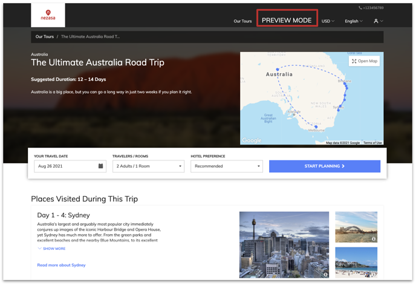Click the Open Map button

[x=365, y=61]
